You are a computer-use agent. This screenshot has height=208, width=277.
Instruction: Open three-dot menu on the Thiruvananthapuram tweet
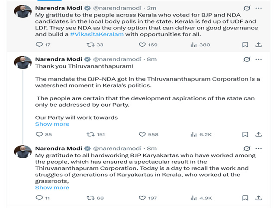[x=258, y=59]
